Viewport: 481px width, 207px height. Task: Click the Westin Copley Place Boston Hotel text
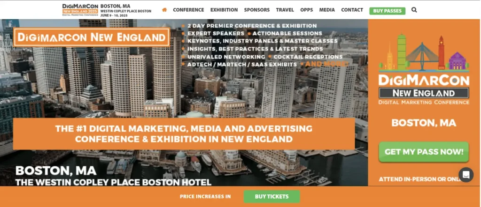tap(114, 182)
